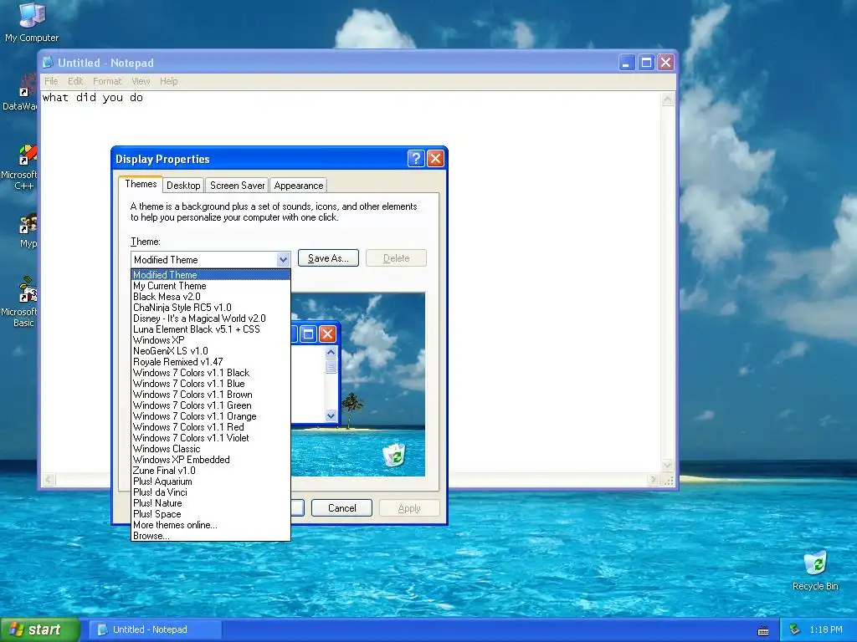Screen dimensions: 857x642
Task: Select Windows Classic theme
Action: [210, 449]
